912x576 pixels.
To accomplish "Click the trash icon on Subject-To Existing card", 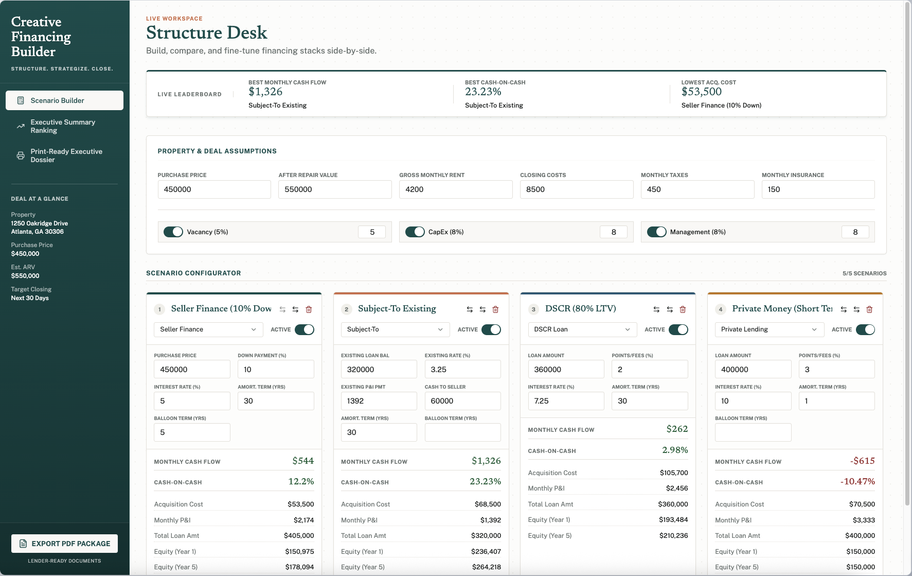I will pos(495,309).
